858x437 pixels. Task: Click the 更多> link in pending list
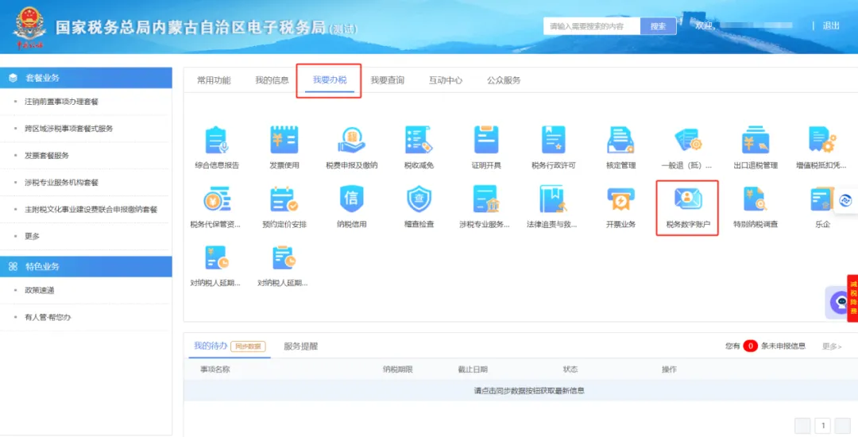point(832,346)
